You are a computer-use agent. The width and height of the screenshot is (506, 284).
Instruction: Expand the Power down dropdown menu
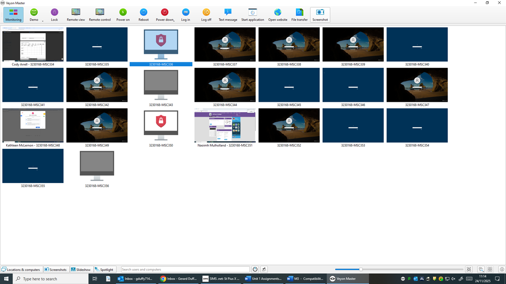pos(174,21)
